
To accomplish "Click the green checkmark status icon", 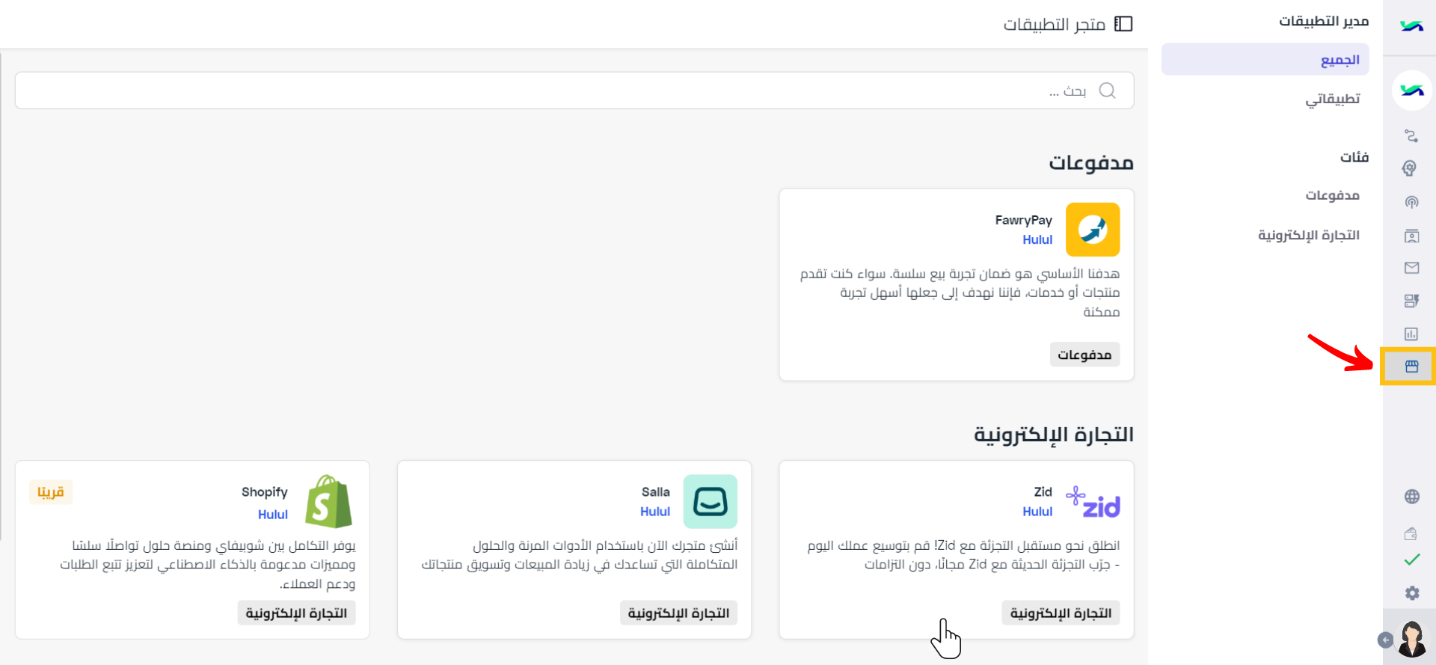I will pyautogui.click(x=1412, y=560).
